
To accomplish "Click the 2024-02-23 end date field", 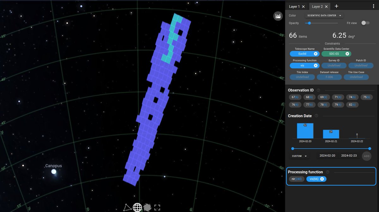I will 349,156.
